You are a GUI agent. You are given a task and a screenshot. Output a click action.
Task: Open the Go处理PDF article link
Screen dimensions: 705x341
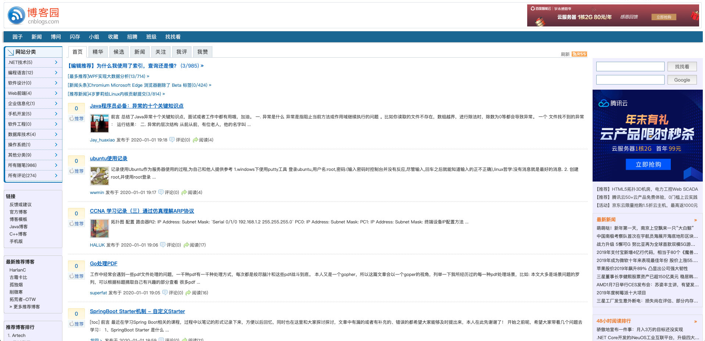coord(104,263)
